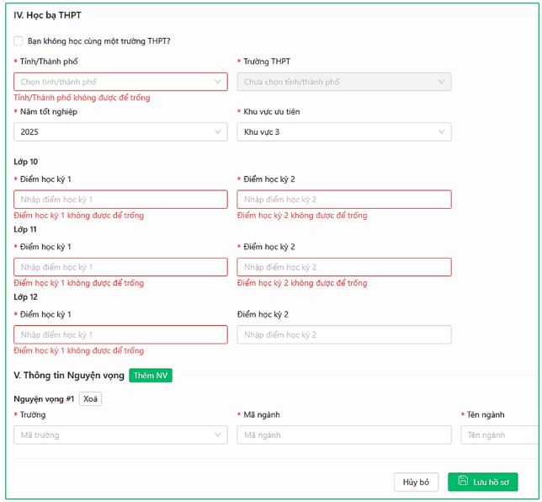542x502 pixels.
Task: Click chevron arrow of Khu vực 3 select
Action: (x=441, y=132)
